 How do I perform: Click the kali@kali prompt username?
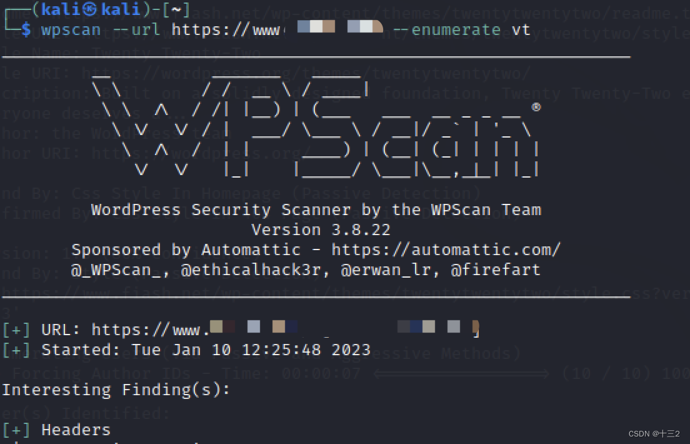91,9
